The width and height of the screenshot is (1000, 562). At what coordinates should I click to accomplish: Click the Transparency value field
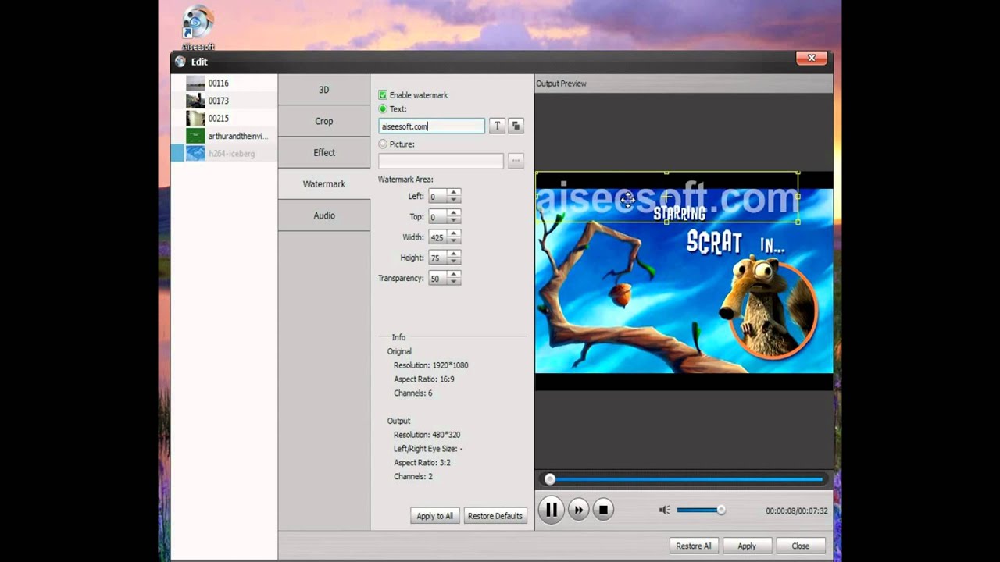pyautogui.click(x=438, y=279)
